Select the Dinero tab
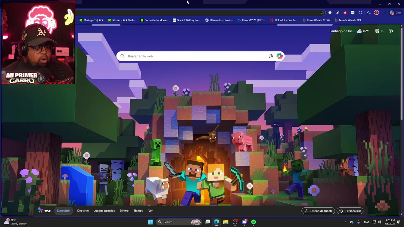Screen dimensions: 404x227 point(124,211)
